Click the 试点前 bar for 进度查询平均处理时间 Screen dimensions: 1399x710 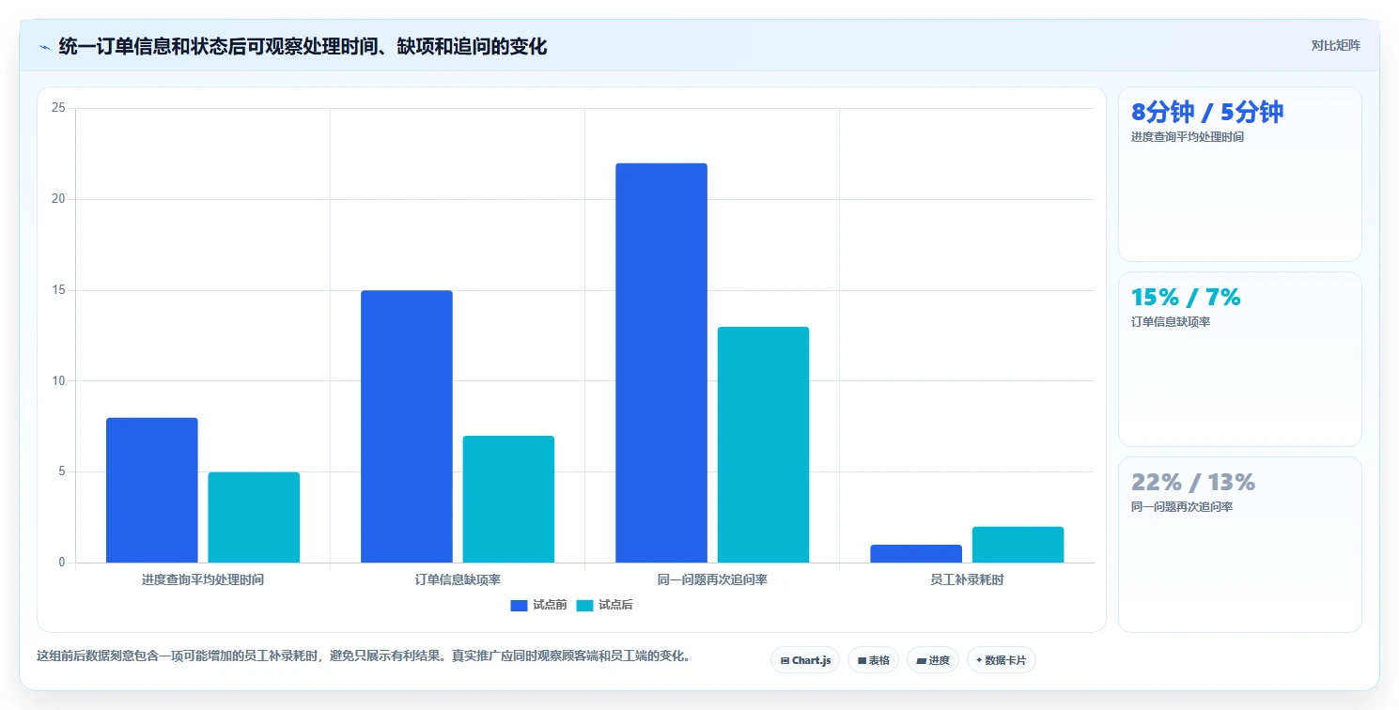point(152,490)
